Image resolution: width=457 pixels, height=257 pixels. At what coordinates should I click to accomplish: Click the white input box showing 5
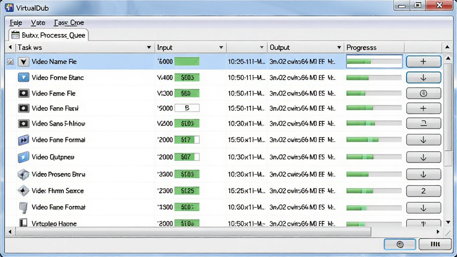point(187,108)
